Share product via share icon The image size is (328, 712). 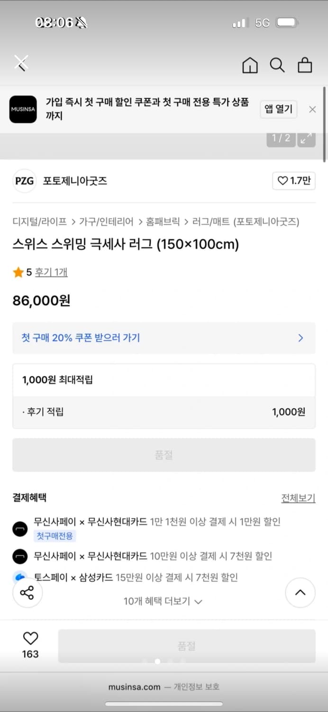(x=27, y=592)
